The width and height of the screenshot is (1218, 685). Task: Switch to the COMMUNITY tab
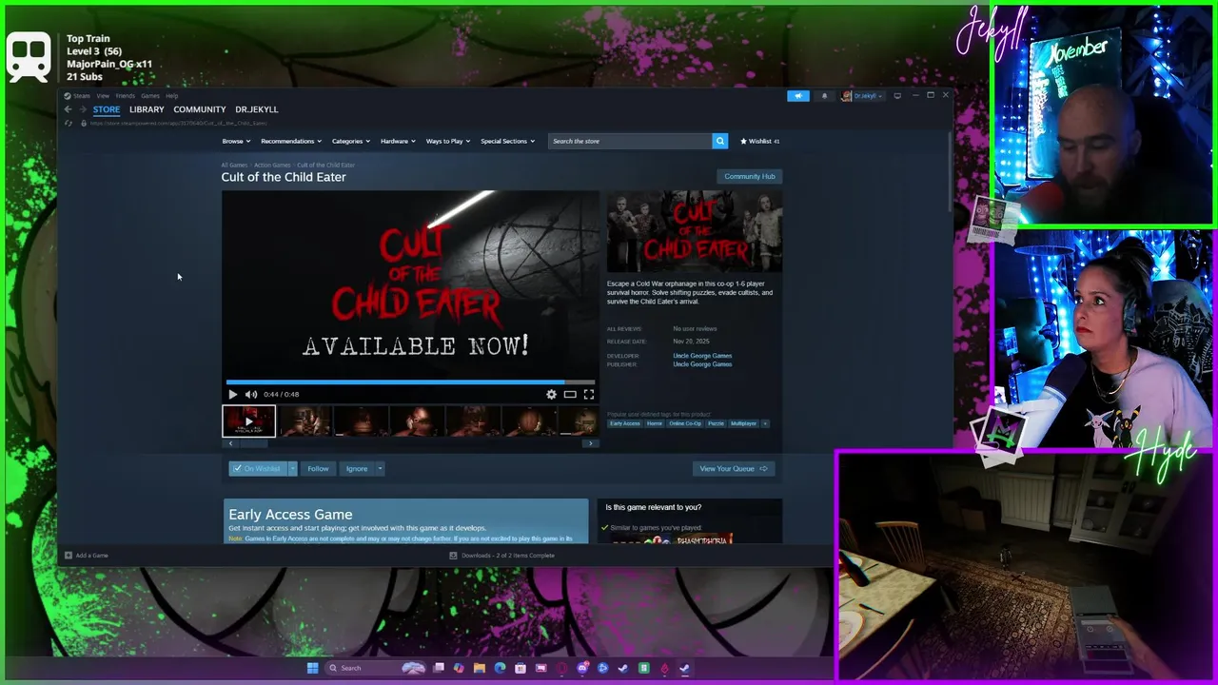(200, 109)
